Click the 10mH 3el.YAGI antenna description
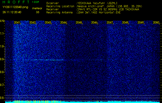The height and width of the screenshot is (103, 162). coord(99,13)
